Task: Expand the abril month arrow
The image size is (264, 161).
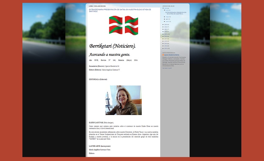Action: (165, 19)
